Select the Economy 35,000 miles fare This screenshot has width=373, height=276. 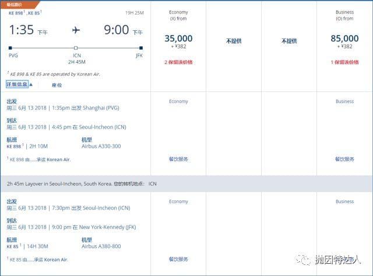(x=178, y=38)
